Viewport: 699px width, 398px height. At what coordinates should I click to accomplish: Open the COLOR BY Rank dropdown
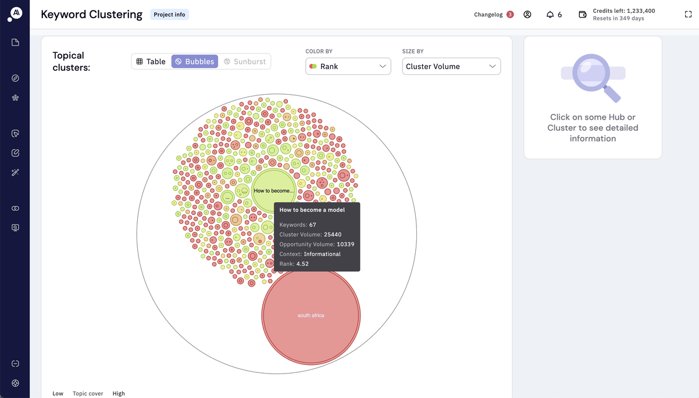(348, 66)
